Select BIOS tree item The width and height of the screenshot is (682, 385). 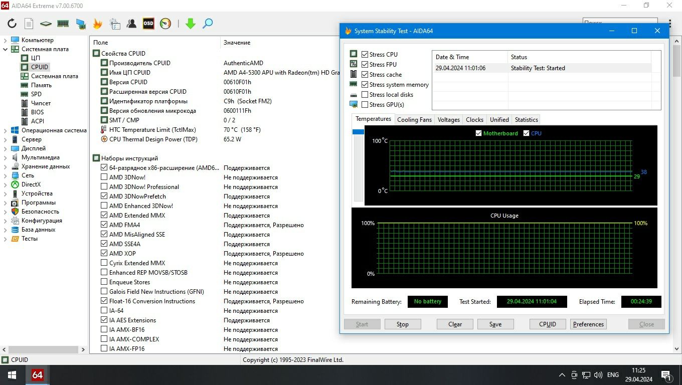coord(37,112)
